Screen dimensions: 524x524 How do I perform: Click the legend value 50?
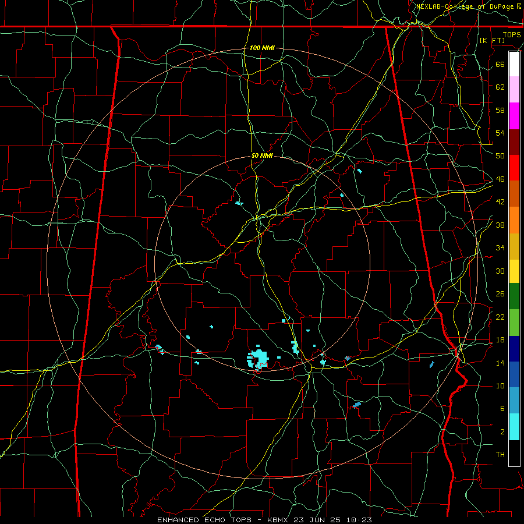tap(500, 155)
